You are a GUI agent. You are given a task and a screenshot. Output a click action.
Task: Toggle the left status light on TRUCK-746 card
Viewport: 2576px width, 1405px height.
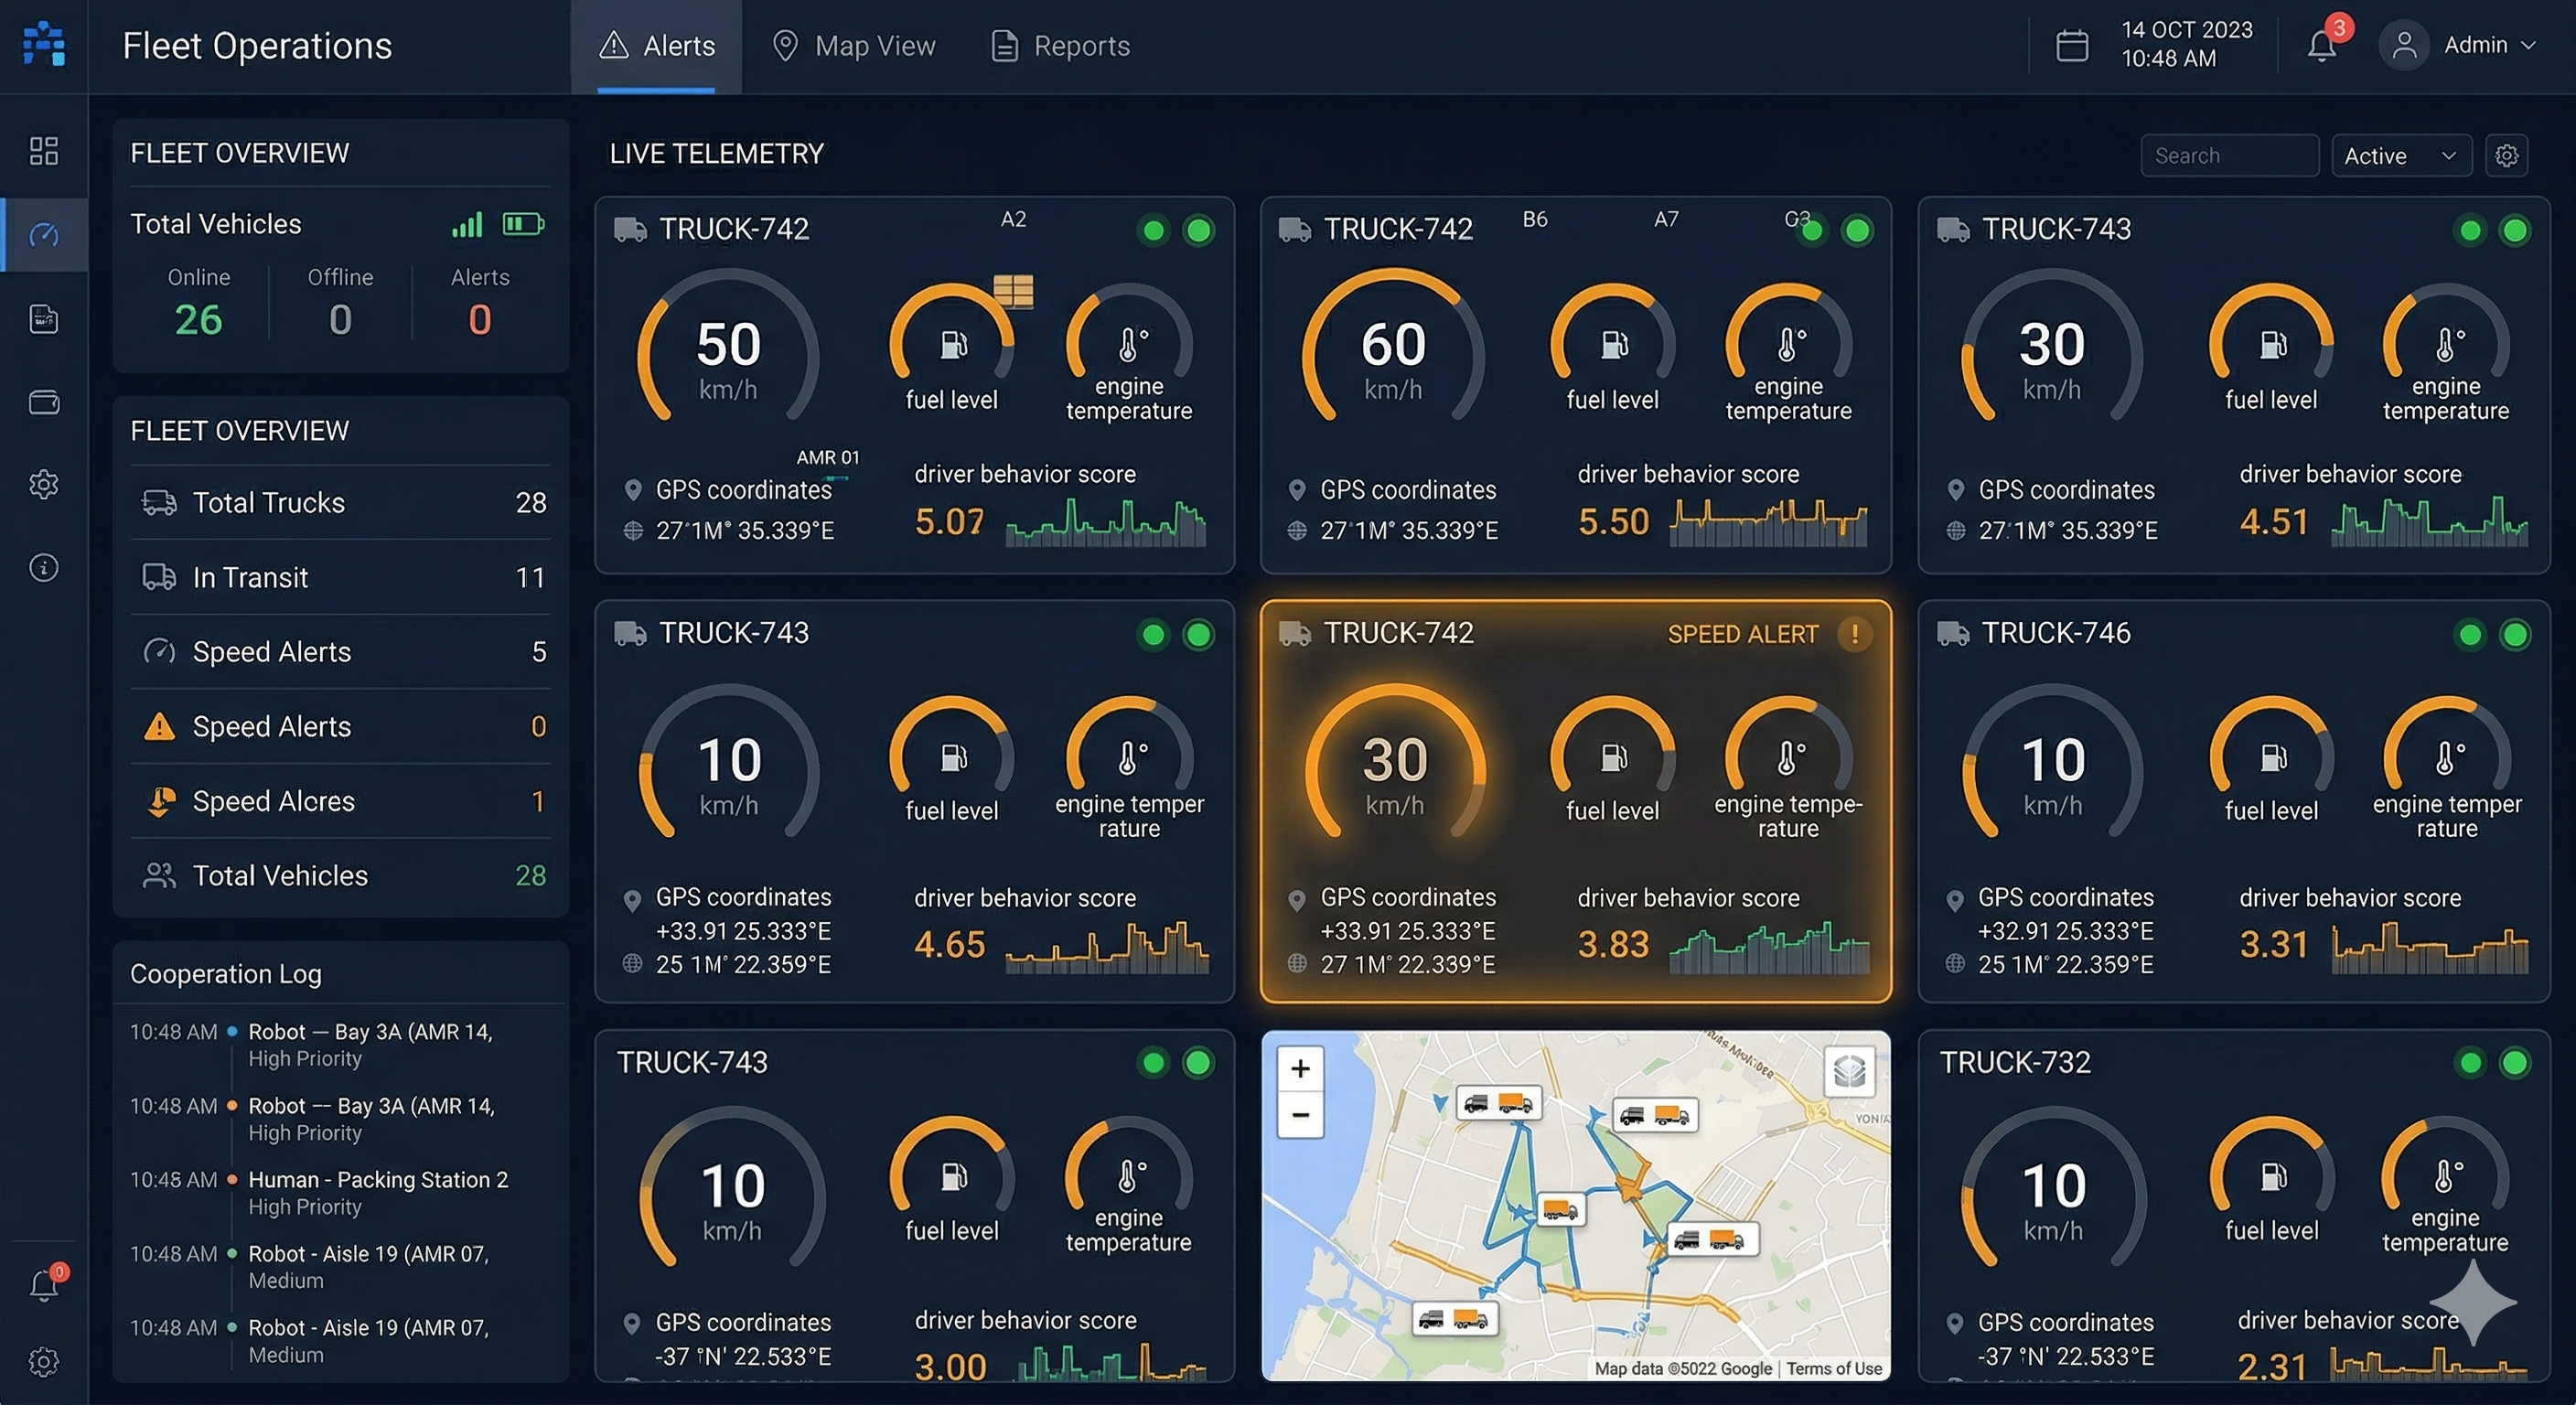click(2470, 634)
